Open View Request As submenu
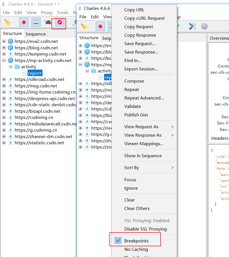 144,127
